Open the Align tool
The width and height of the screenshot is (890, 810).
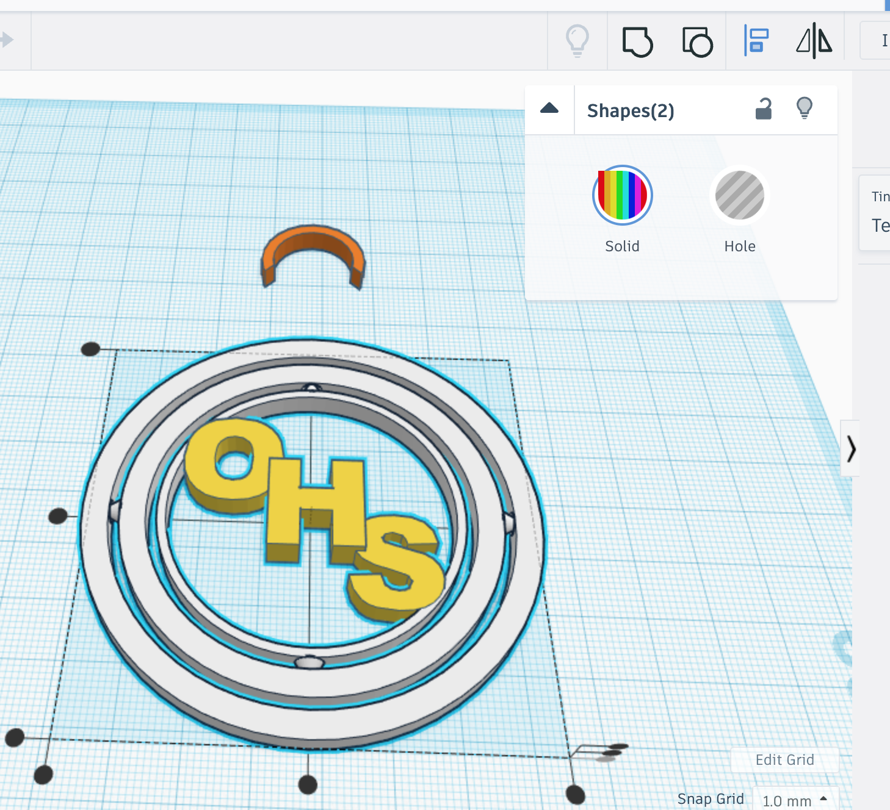point(756,41)
